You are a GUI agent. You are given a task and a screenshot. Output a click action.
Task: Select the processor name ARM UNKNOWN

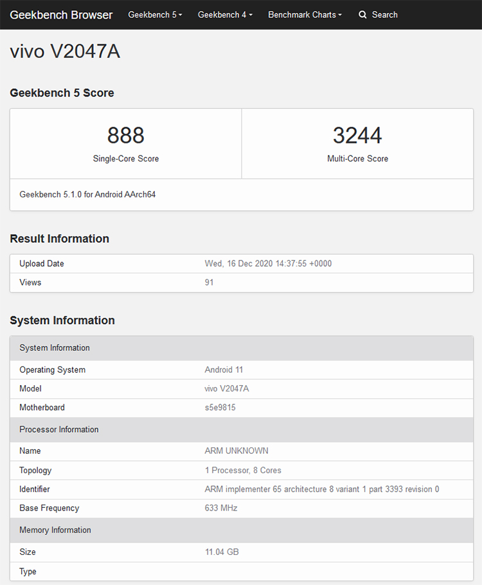(x=236, y=451)
